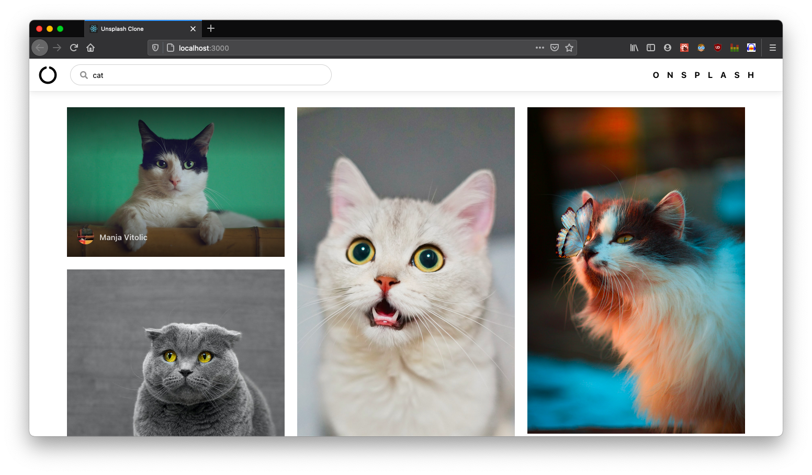Click the blue owl-face extension icon
Viewport: 812px width, 475px height.
tap(701, 48)
